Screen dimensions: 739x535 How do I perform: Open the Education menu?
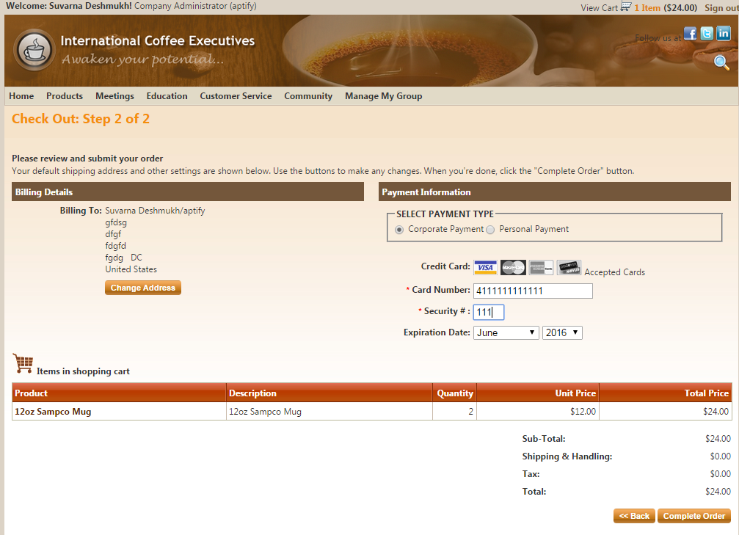tap(167, 95)
